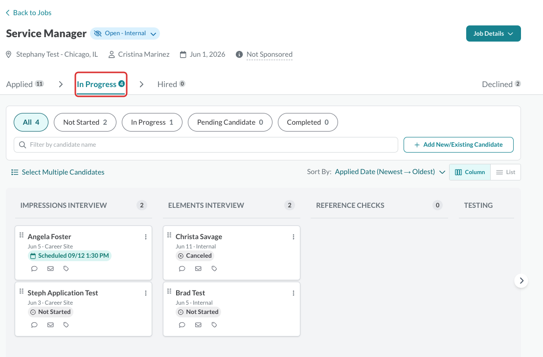
Task: Expand the Job Details dropdown
Action: coord(493,34)
